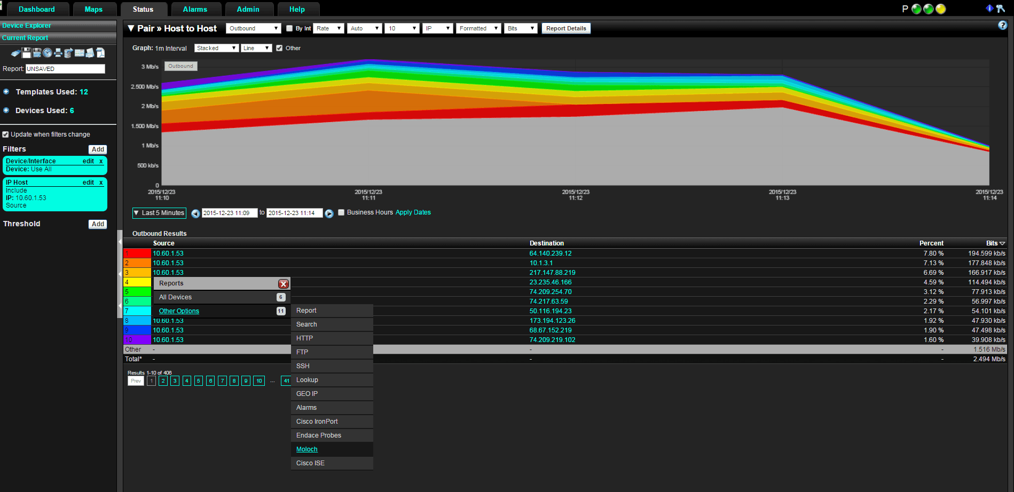Click the dashboard gadget grid icon
The width and height of the screenshot is (1014, 492).
click(80, 53)
